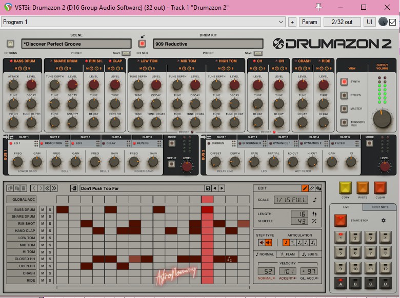Save the drum kit preset
The width and height of the screenshot is (400, 298).
258,53
